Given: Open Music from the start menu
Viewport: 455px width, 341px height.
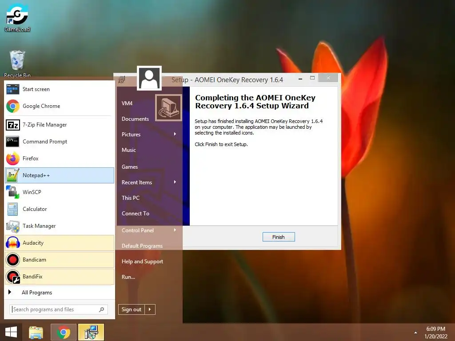Looking at the screenshot, I should pos(129,150).
